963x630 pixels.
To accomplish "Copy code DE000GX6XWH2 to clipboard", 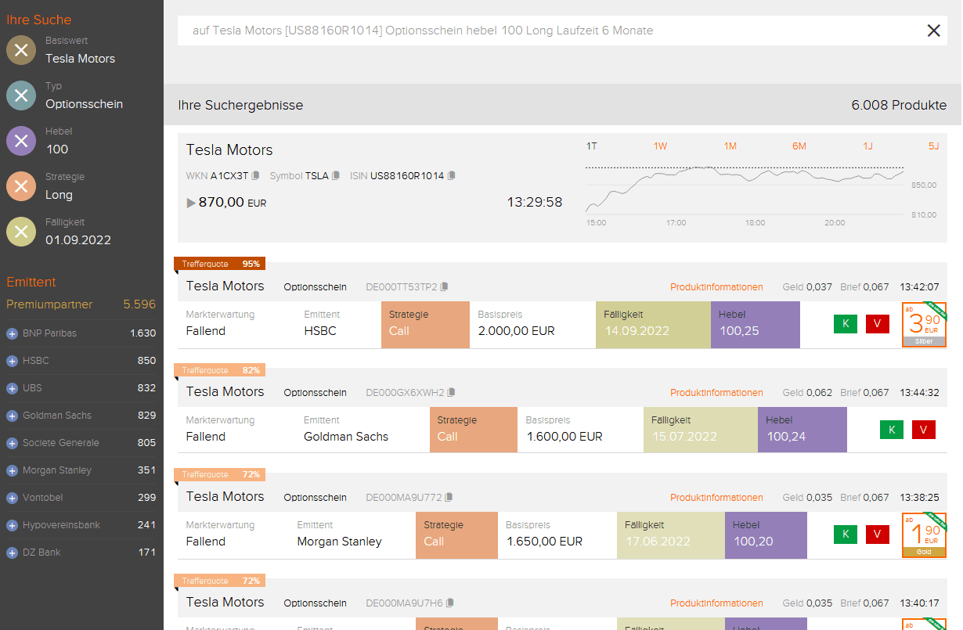I will [x=451, y=393].
